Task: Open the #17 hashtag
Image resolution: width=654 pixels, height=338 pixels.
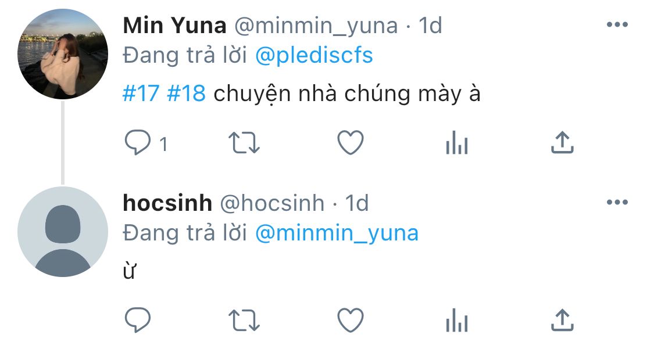Action: coord(141,93)
